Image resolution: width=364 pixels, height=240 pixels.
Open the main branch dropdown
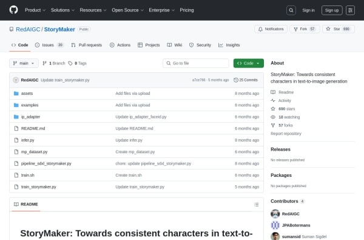(x=24, y=63)
